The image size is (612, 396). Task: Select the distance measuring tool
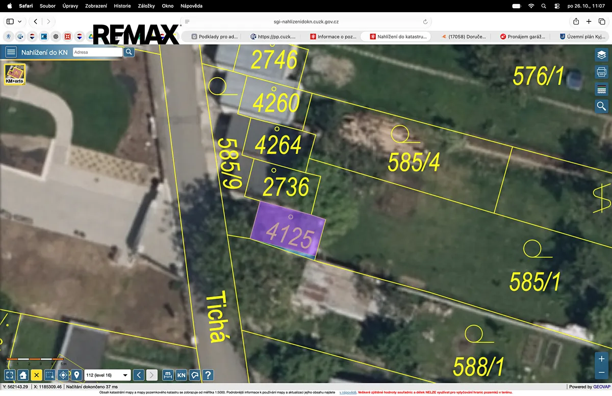167,375
